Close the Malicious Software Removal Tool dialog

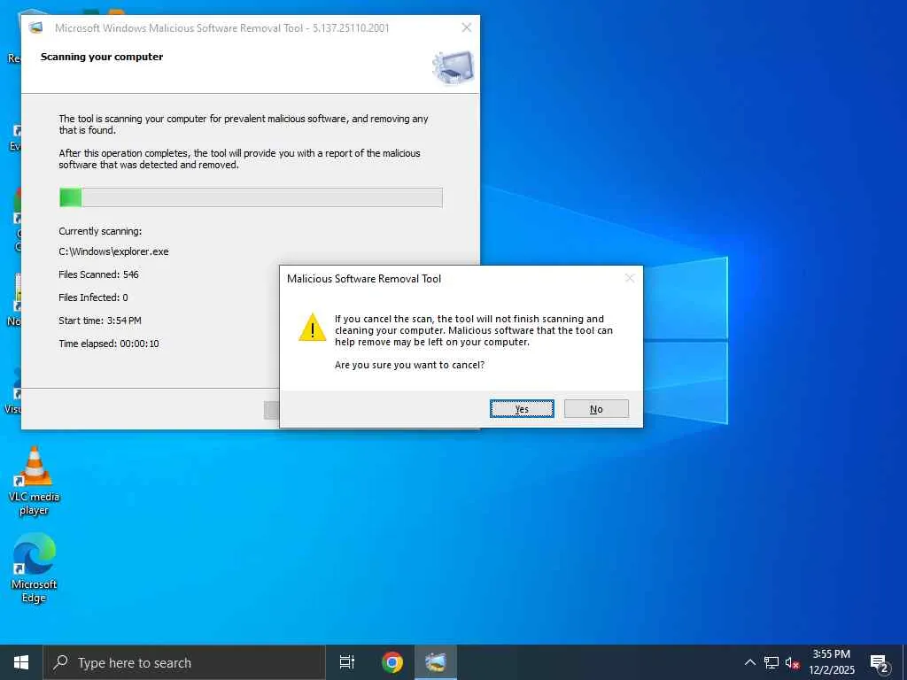click(x=630, y=279)
